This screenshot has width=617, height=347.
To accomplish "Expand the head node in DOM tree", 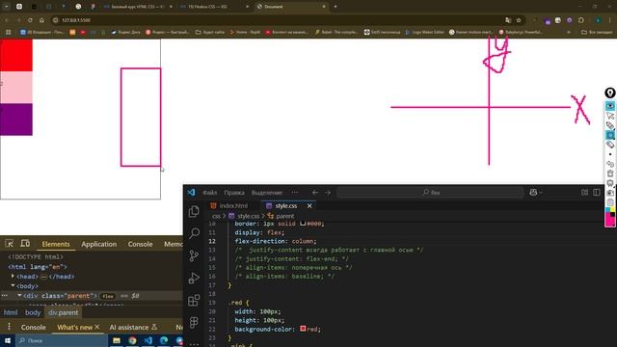I will (x=13, y=277).
